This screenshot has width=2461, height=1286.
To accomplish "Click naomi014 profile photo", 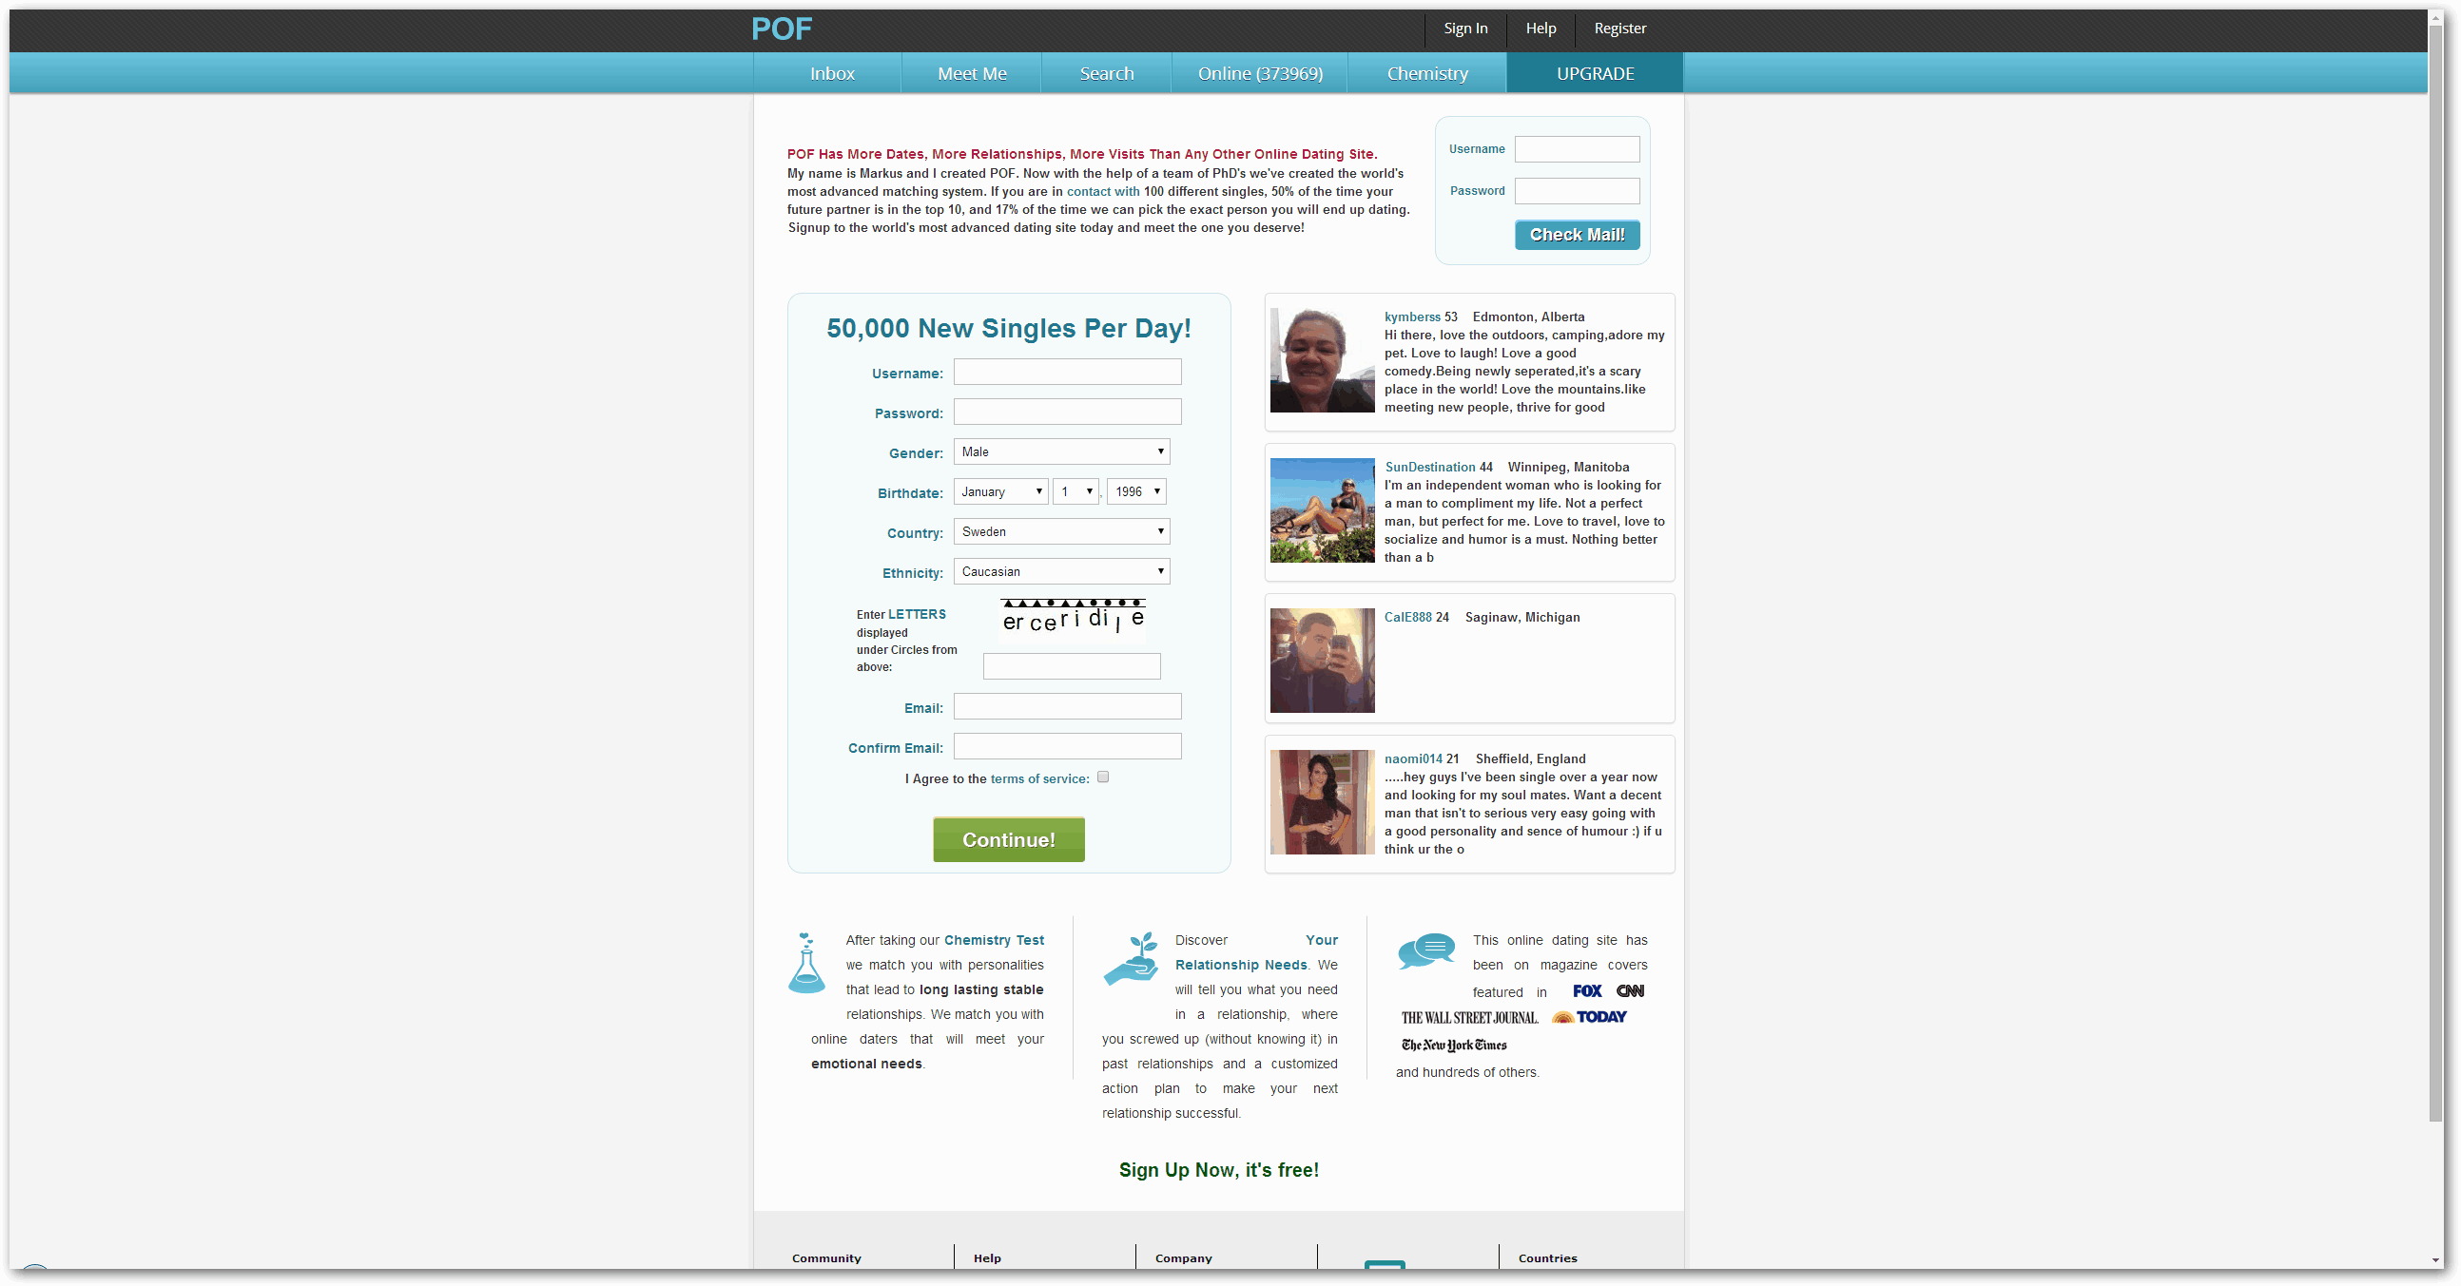I will pyautogui.click(x=1322, y=803).
